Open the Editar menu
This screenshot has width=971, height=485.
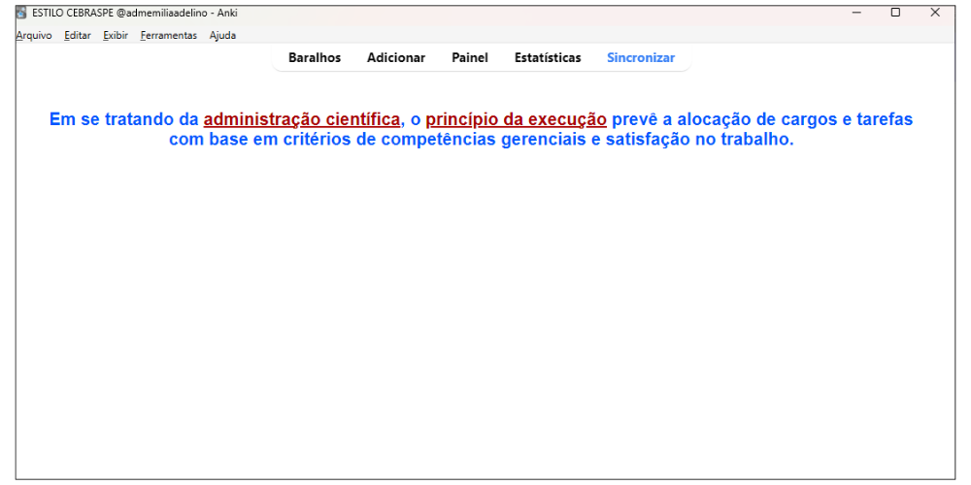coord(78,36)
